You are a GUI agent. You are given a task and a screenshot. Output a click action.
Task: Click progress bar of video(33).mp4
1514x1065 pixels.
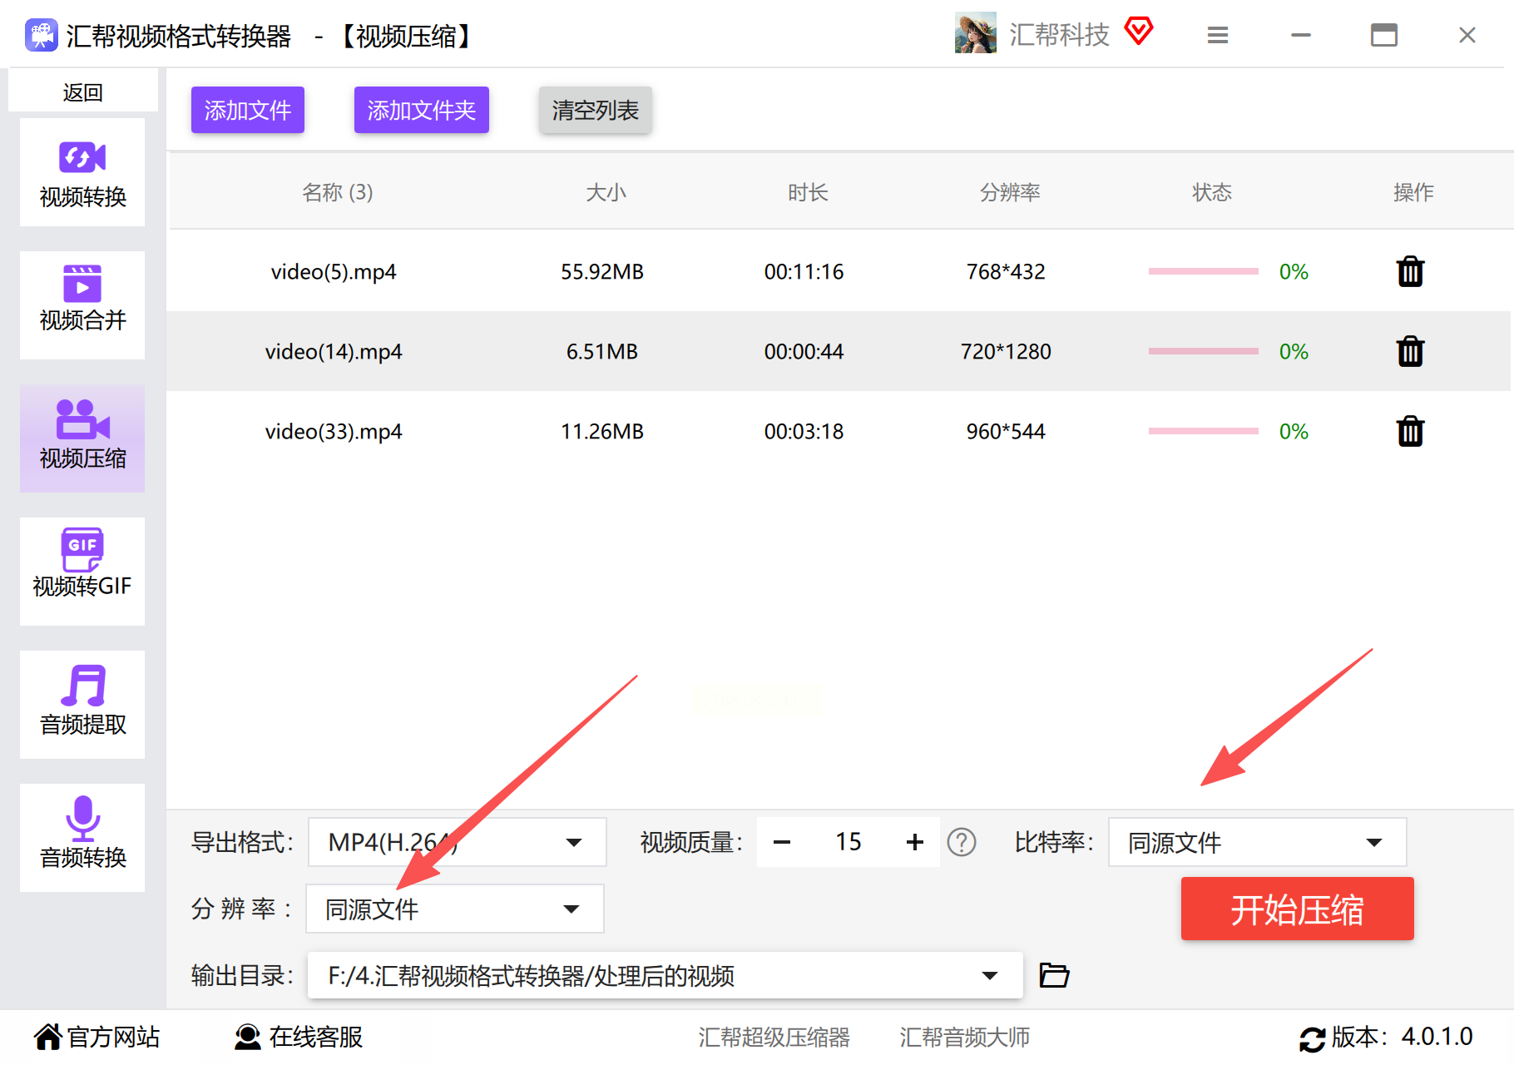tap(1204, 431)
